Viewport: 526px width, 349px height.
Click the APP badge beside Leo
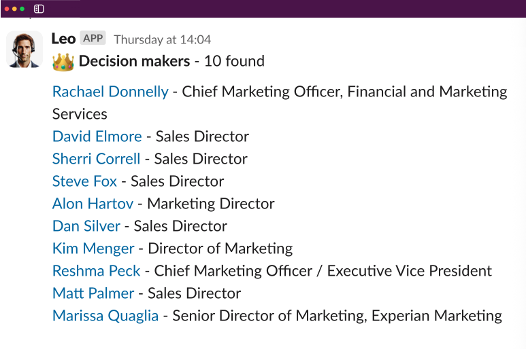click(x=93, y=38)
